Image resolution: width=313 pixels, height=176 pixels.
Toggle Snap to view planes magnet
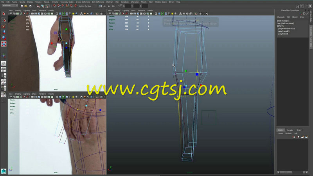[72, 6]
